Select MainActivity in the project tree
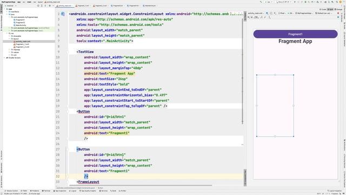The height and width of the screenshot is (195, 346). [21, 25]
